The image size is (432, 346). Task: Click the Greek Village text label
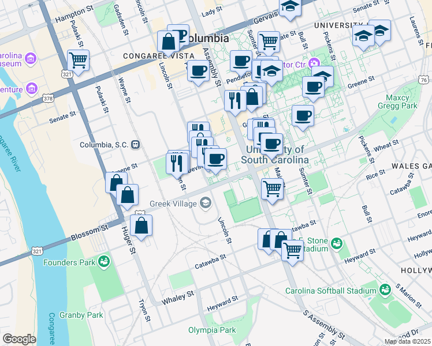(x=173, y=204)
